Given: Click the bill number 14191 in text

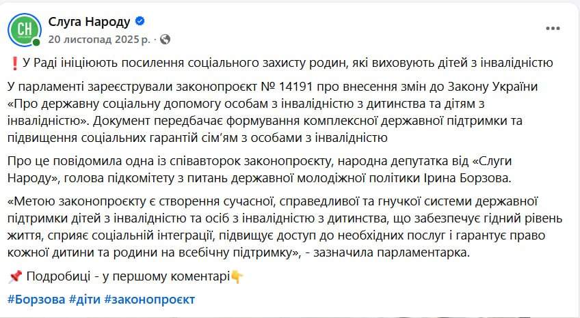Looking at the screenshot, I should (281, 89).
